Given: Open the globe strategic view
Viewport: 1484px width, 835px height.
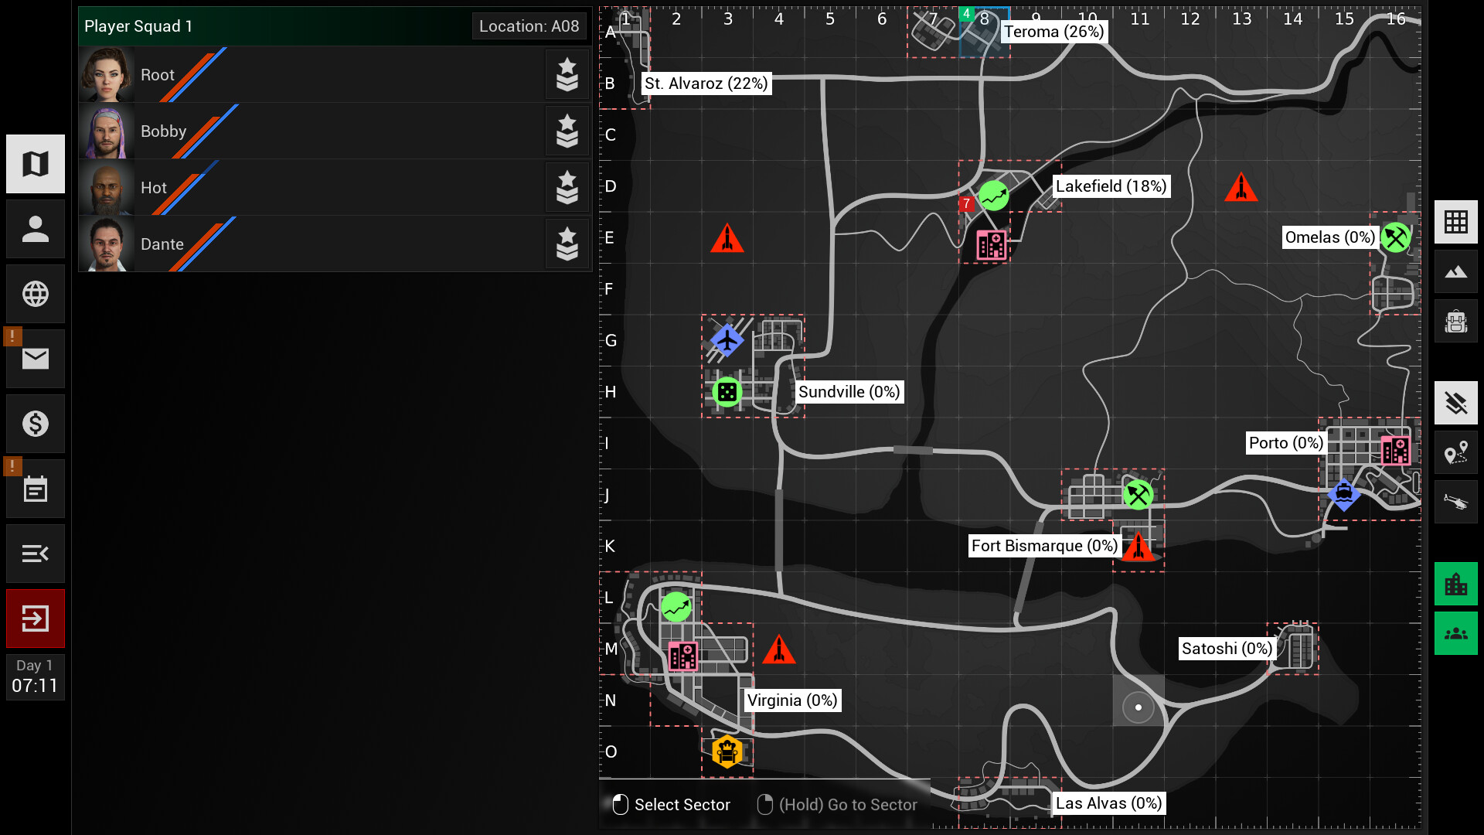Looking at the screenshot, I should click(35, 293).
